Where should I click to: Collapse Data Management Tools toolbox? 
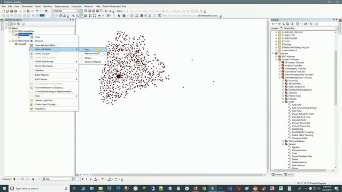pyautogui.click(x=280, y=77)
